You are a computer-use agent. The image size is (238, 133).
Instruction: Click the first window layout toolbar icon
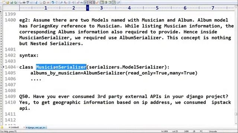102,3
